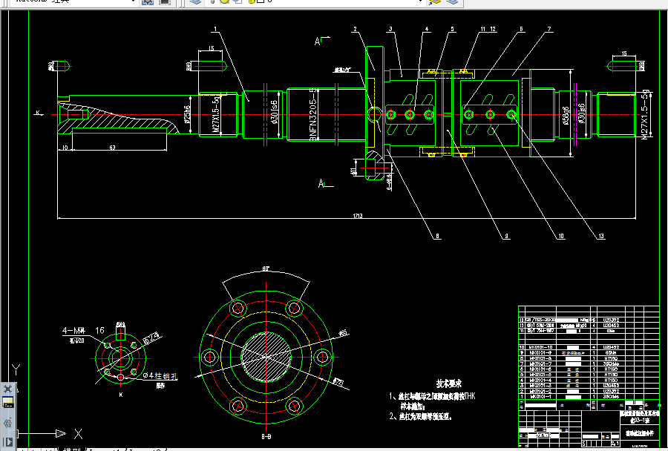The width and height of the screenshot is (668, 451).
Task: Click the UCS icon Y axis label
Action: click(16, 370)
